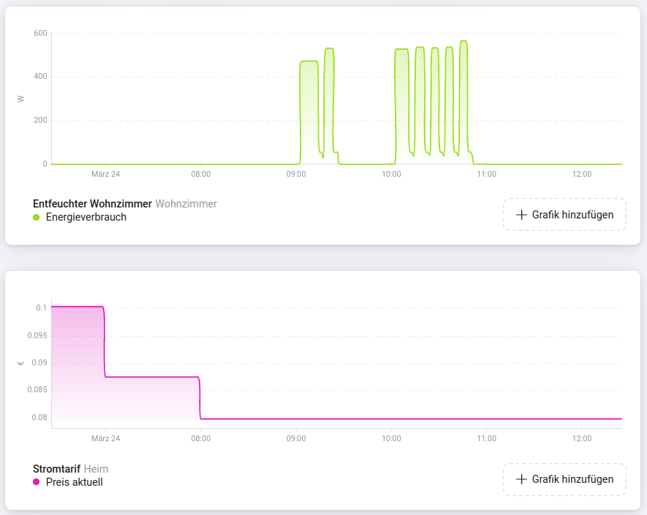647x515 pixels.
Task: Click the green Energieverbrauch legend dot
Action: [37, 217]
